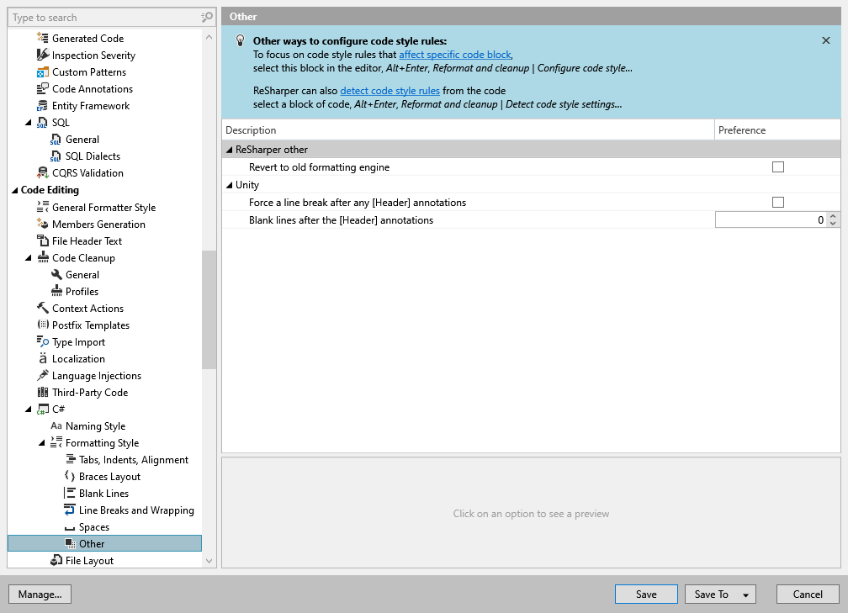Viewport: 848px width, 613px height.
Task: Click the Localization icon
Action: click(x=43, y=358)
